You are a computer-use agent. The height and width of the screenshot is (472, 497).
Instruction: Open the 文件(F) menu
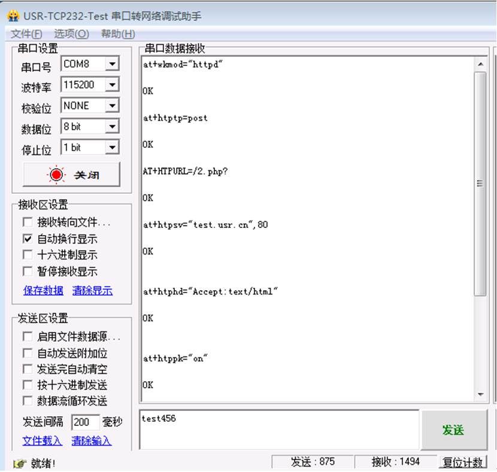coord(26,34)
